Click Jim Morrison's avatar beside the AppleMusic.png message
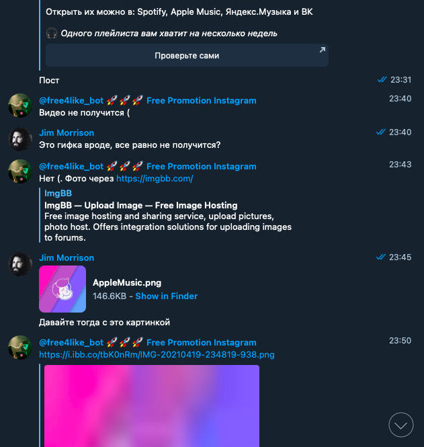Screen dimensions: 424x447 (20, 264)
